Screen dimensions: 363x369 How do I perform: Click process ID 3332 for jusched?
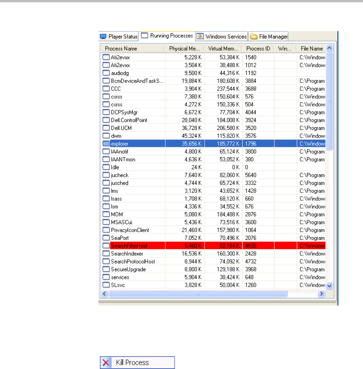click(x=250, y=183)
